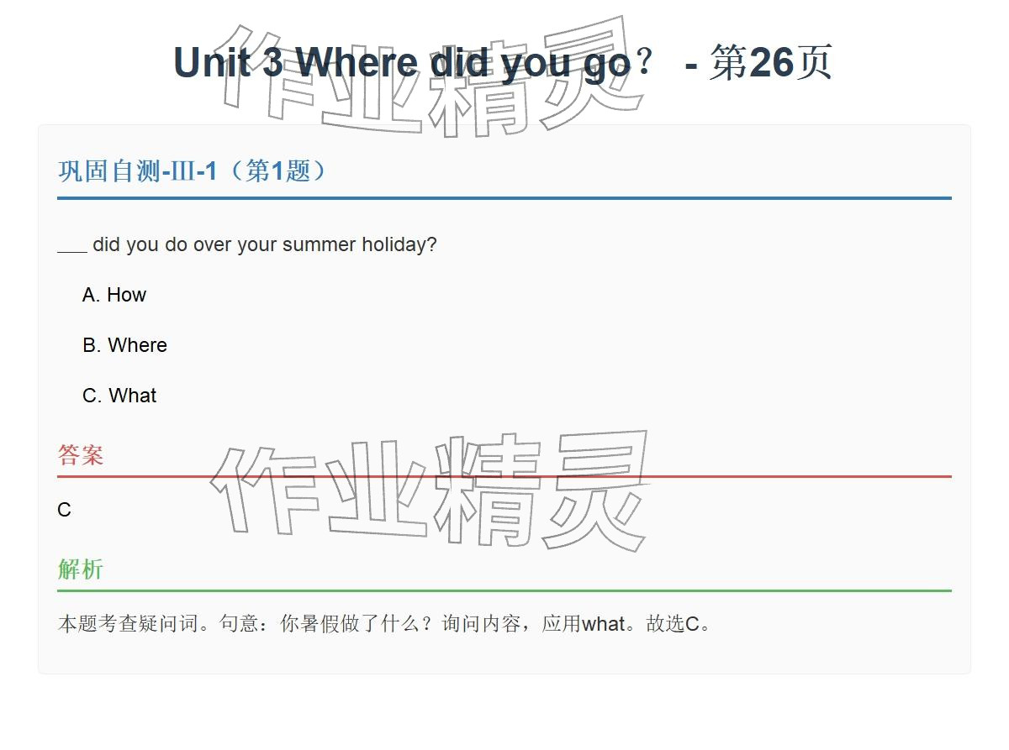Click the answer letter "C" below 答案
Image resolution: width=1009 pixels, height=750 pixels.
(65, 510)
